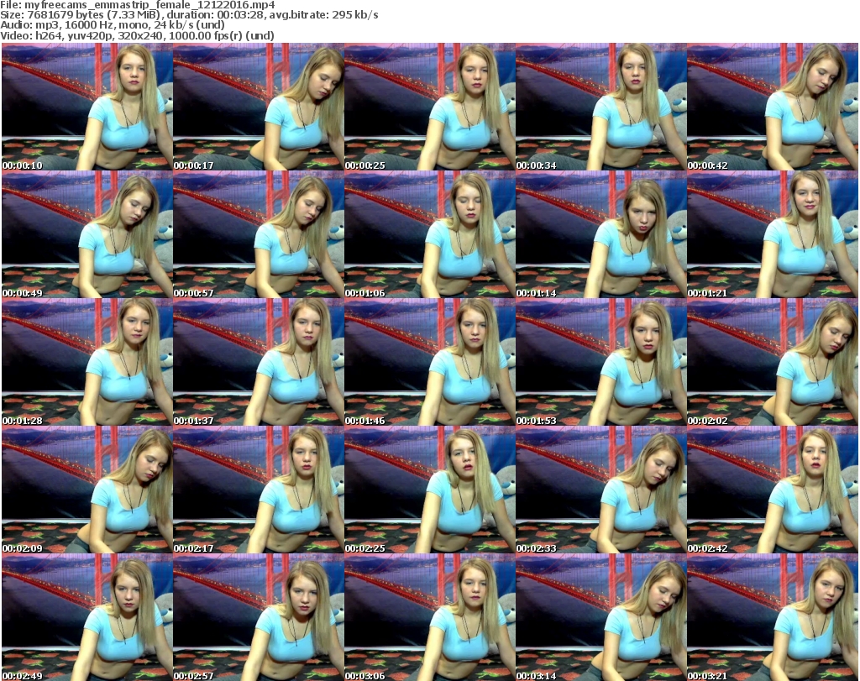Viewport: 860px width, 681px height.
Task: Open the thumbnail stamped 00:00:17
Action: click(x=259, y=107)
